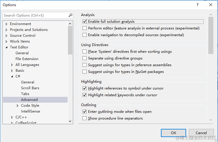Check Separate using directive groups

point(85,58)
